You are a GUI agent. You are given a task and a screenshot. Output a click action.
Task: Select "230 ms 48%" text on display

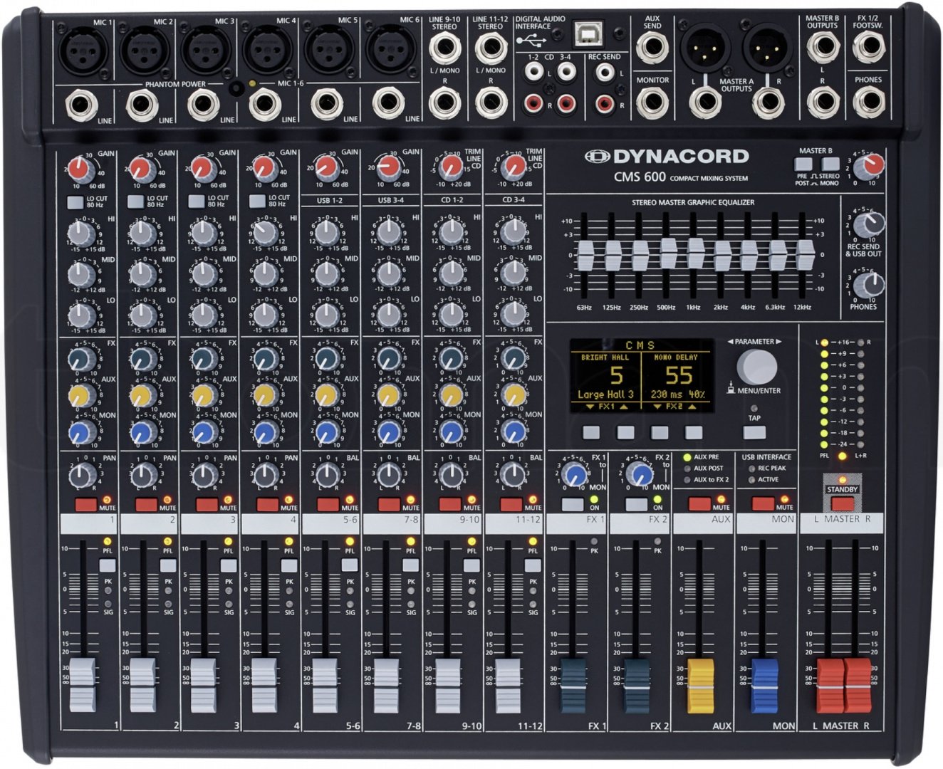[x=678, y=394]
